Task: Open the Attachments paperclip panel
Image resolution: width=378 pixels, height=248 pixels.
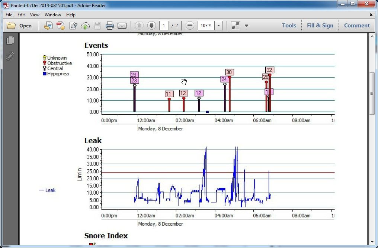Action: point(10,56)
